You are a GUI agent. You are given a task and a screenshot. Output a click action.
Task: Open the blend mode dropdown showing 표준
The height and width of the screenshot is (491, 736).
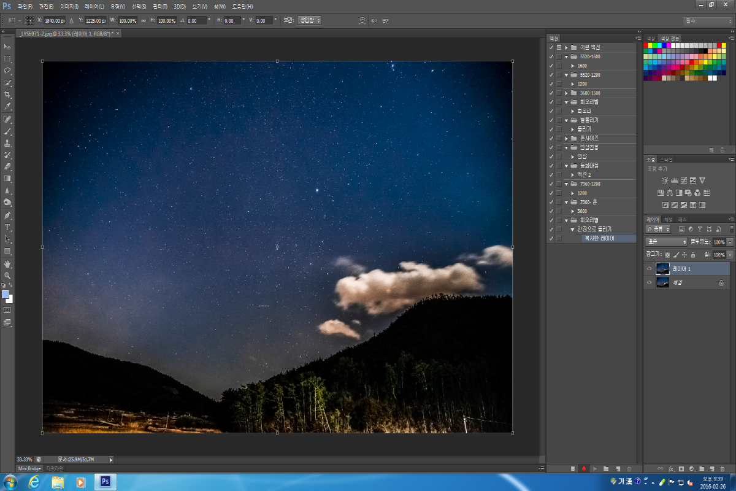click(x=666, y=242)
